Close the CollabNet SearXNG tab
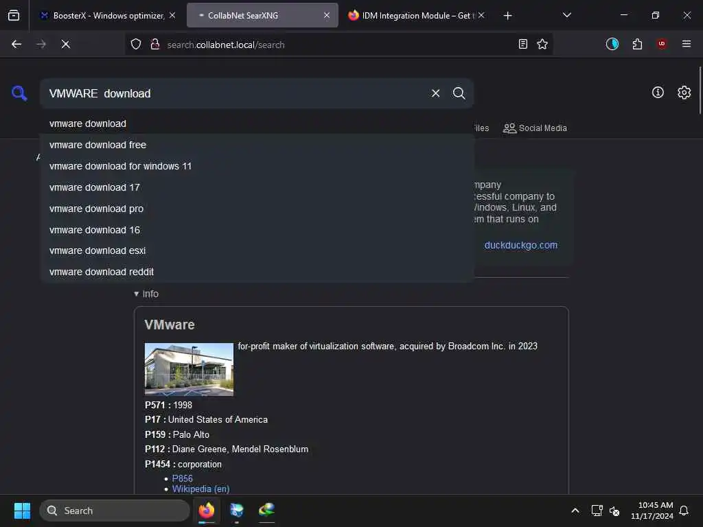 click(x=327, y=15)
